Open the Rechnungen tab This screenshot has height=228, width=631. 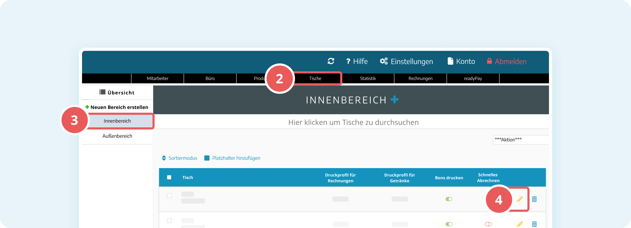[420, 78]
